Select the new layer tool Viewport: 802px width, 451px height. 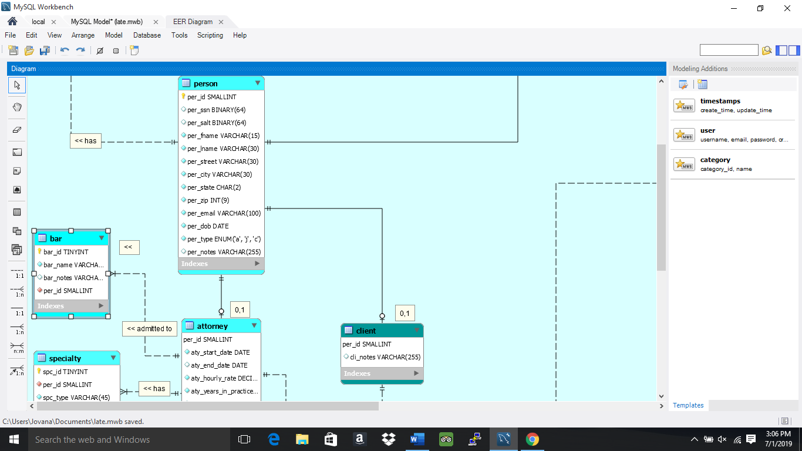pyautogui.click(x=17, y=152)
